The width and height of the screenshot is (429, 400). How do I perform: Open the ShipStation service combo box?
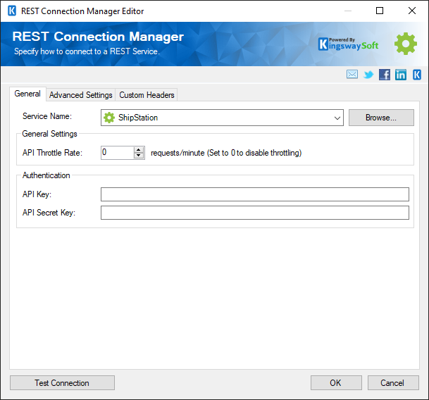coord(222,118)
